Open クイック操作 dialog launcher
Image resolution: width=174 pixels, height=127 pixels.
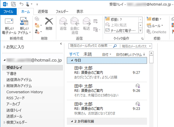point(142,39)
